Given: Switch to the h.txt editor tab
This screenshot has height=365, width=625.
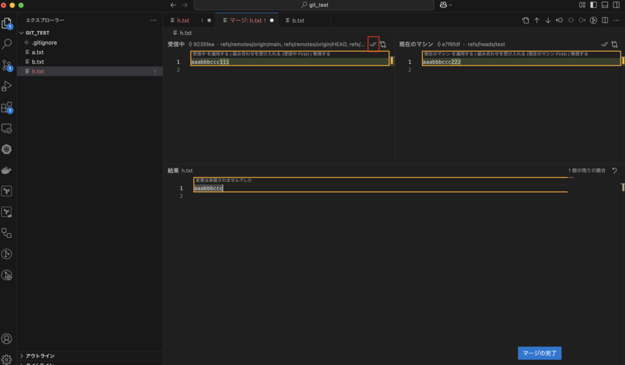Looking at the screenshot, I should [183, 20].
